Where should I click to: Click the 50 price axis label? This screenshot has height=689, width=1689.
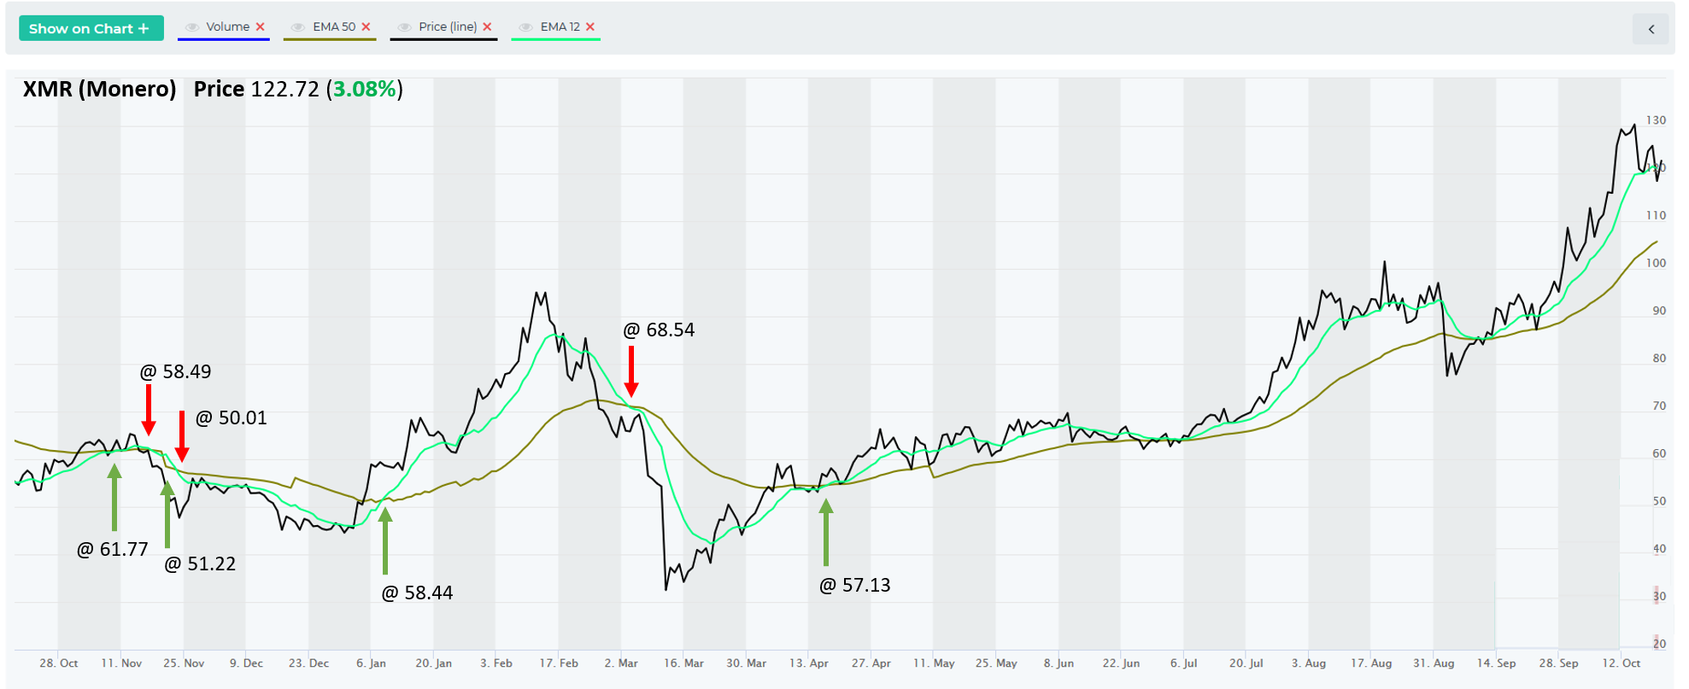pos(1659,501)
